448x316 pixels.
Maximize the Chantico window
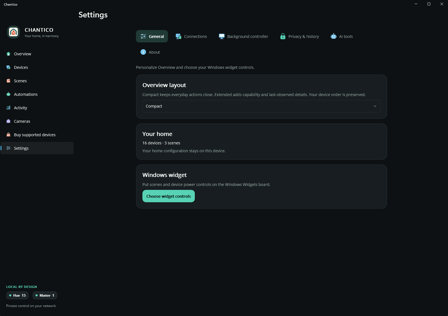429,4
